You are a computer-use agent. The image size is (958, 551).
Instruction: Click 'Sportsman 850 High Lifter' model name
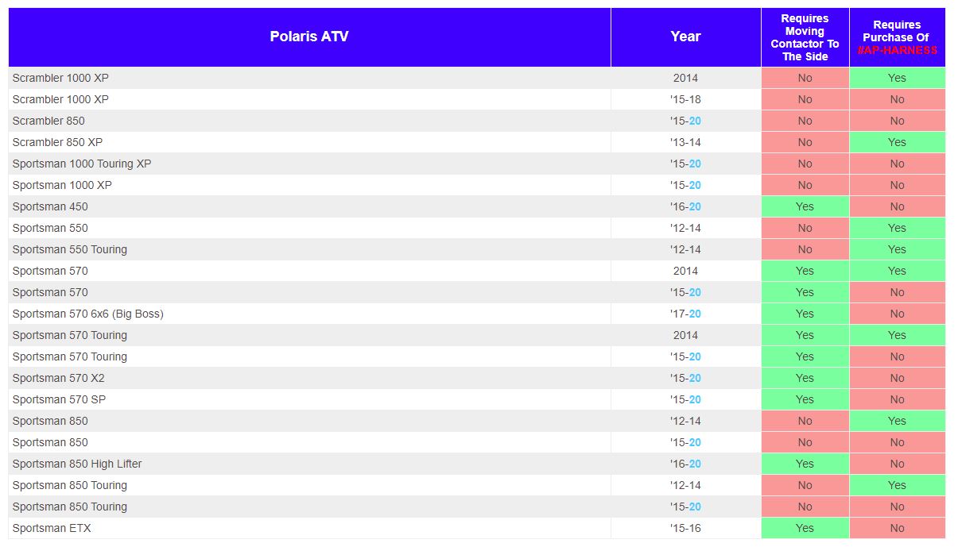tap(77, 464)
